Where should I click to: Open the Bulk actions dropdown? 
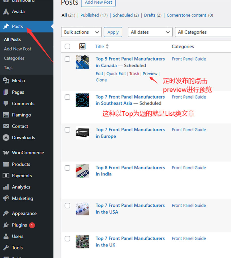click(81, 32)
